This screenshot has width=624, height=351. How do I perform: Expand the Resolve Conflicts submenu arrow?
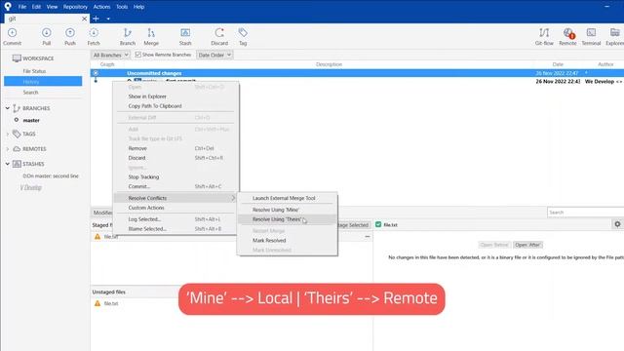(233, 198)
